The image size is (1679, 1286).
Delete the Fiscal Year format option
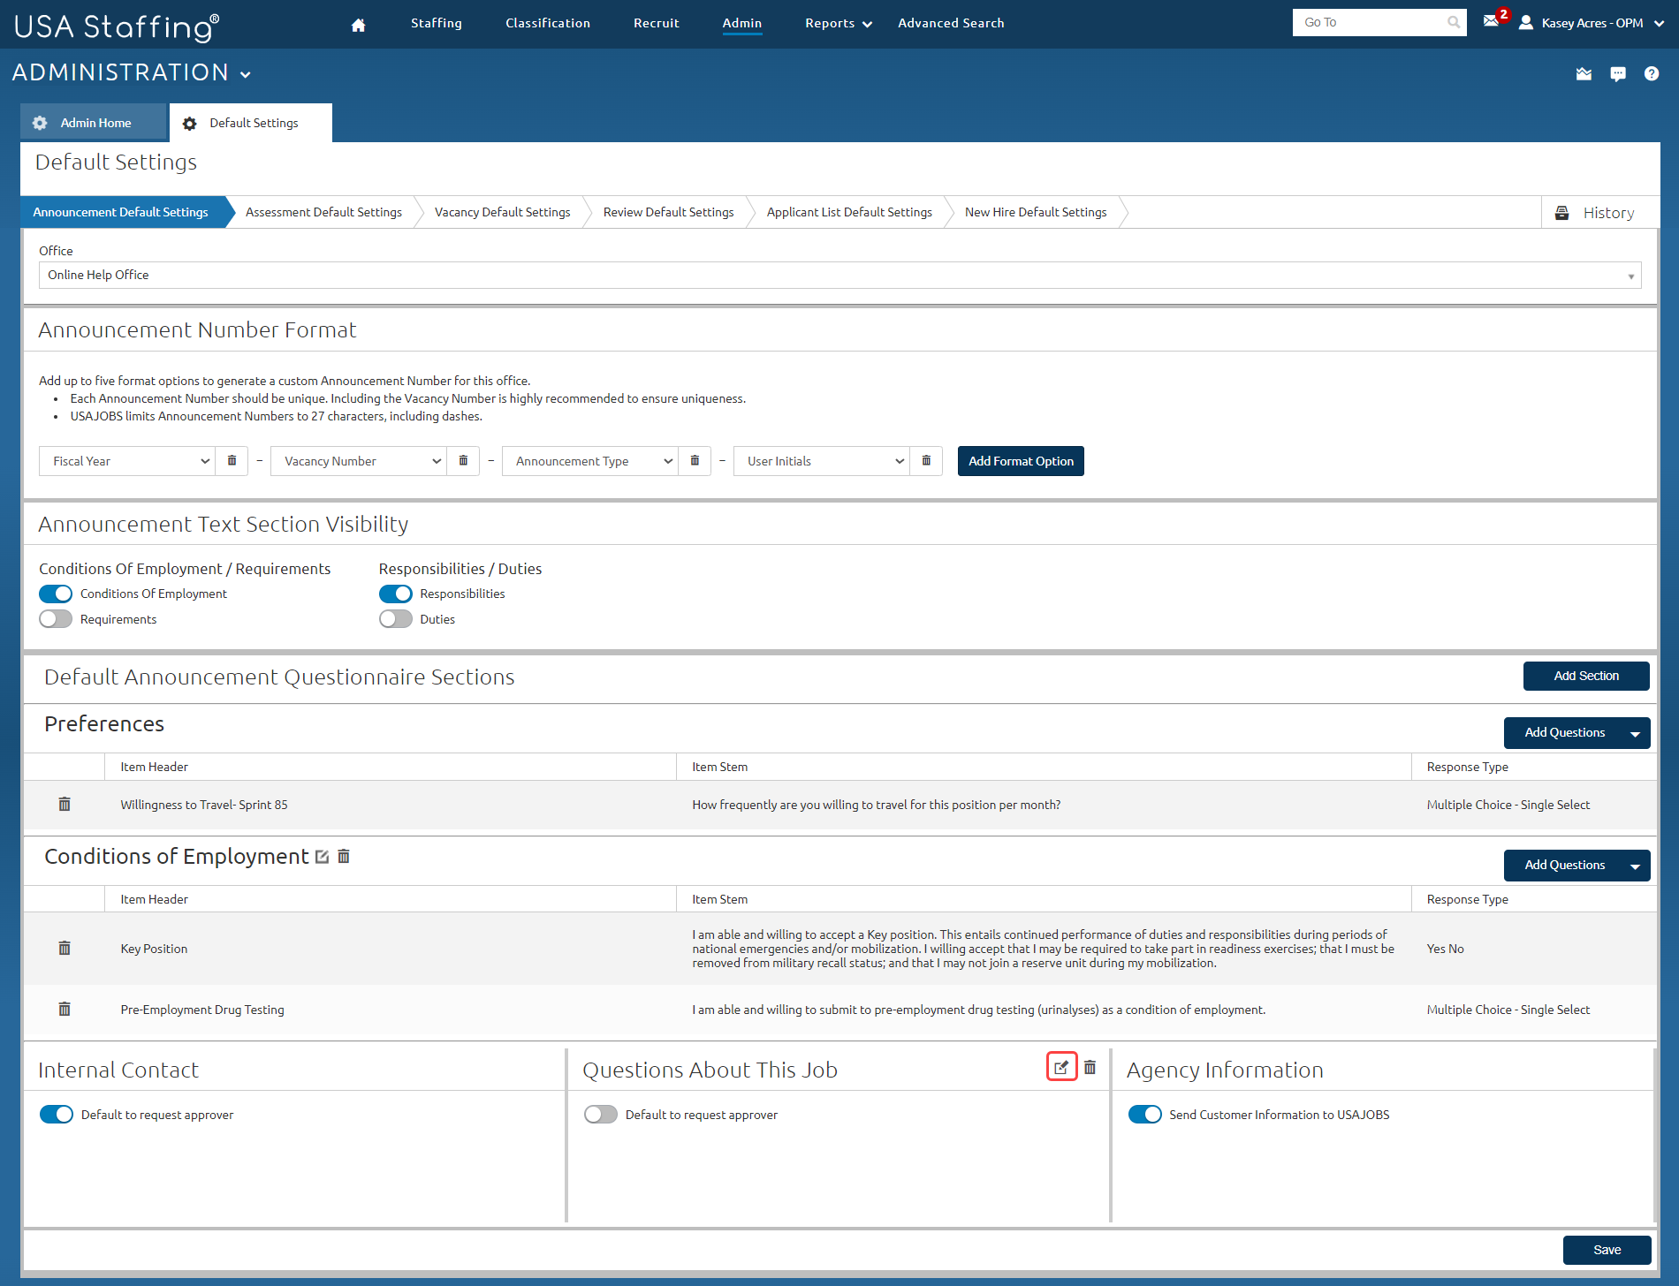coord(232,461)
